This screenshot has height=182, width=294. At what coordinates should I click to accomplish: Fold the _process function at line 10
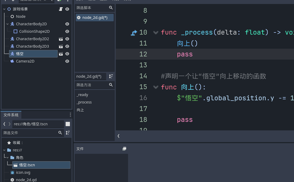pos(156,32)
